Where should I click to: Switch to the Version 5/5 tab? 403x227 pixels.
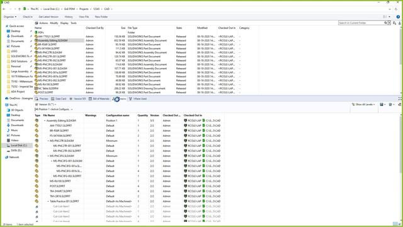click(x=77, y=98)
